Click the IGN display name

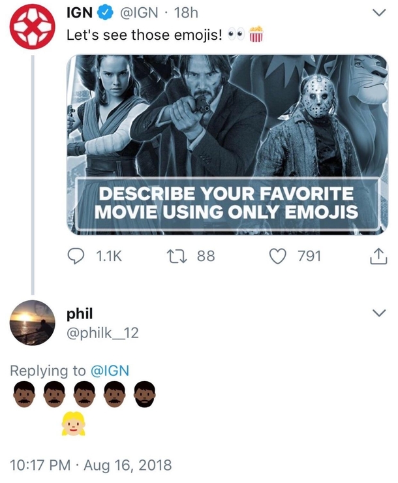pos(80,12)
